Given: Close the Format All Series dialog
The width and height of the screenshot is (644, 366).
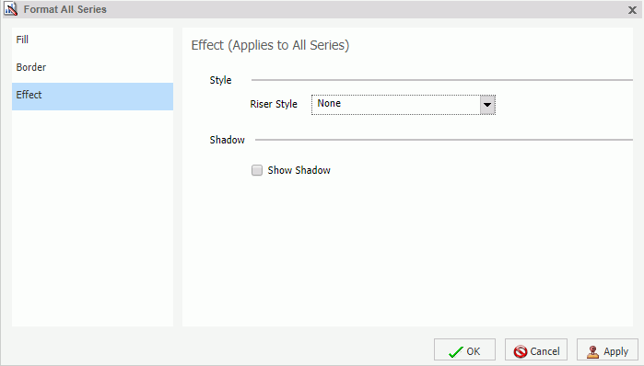Looking at the screenshot, I should 632,10.
